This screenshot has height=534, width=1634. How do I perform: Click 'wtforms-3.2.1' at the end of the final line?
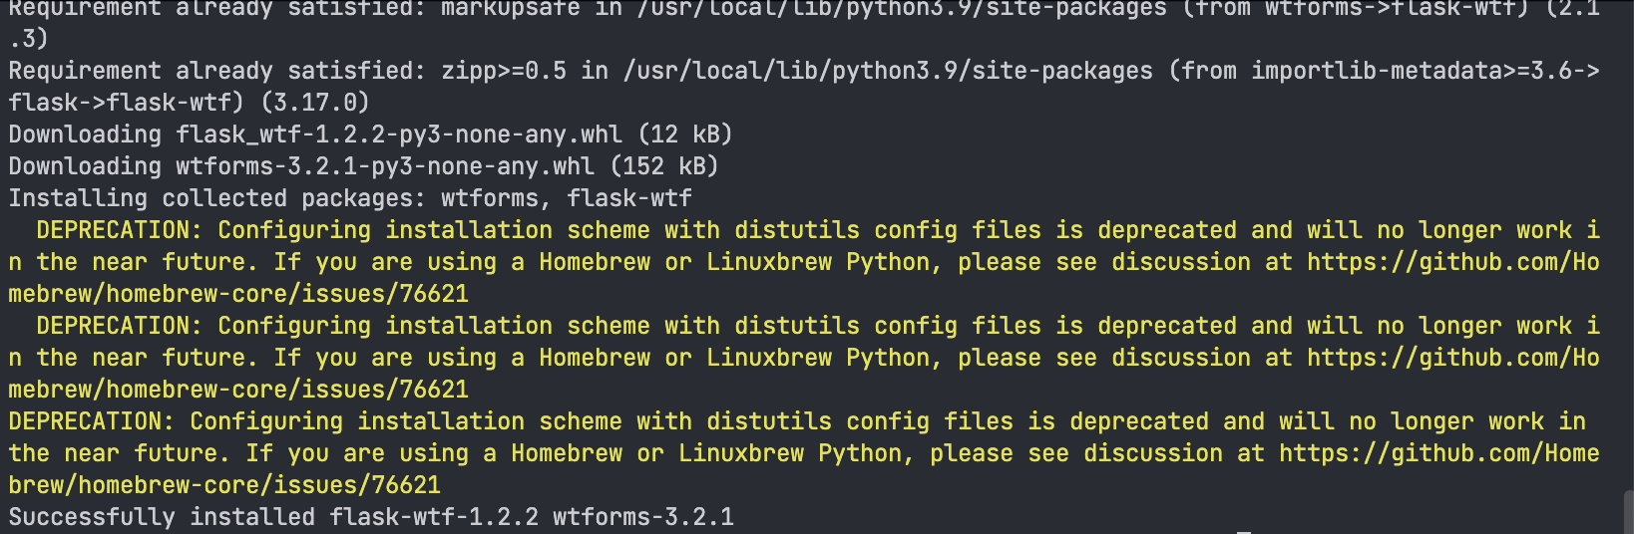[x=643, y=517]
